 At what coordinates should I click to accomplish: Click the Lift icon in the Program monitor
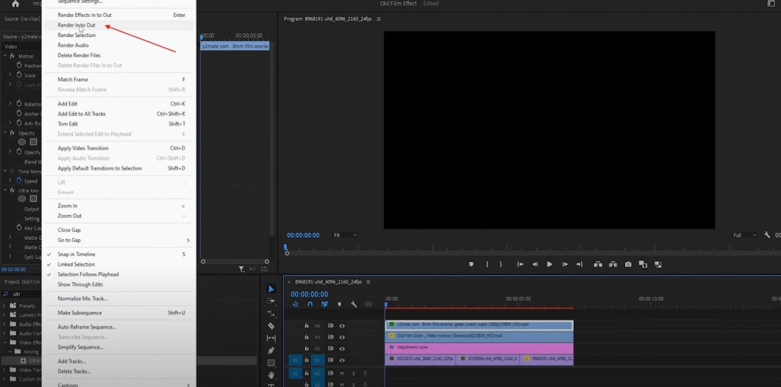tap(597, 264)
